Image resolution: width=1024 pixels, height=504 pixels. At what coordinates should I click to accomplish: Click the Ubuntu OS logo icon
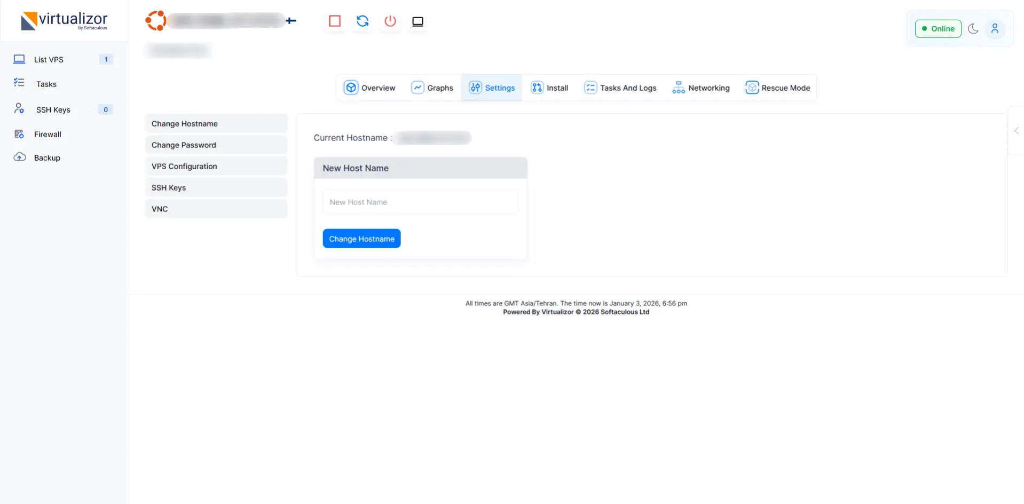tap(156, 21)
